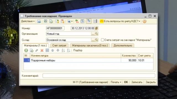The width and height of the screenshot is (177, 99).
Task: Click the grey finish-editing icon in table toolbar
Action: click(x=47, y=50)
